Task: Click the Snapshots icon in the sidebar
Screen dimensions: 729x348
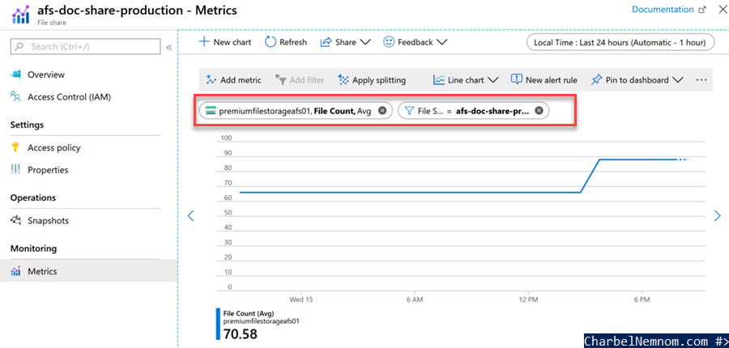Action: 16,220
